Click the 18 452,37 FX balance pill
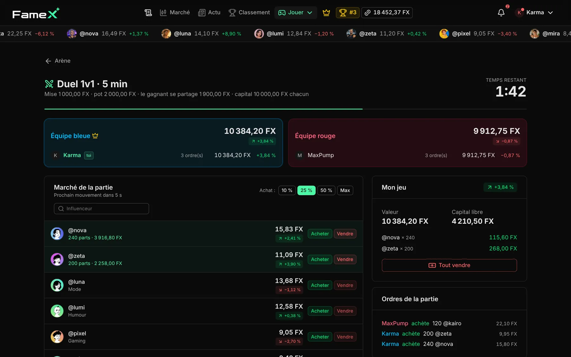The width and height of the screenshot is (571, 357). tap(387, 13)
